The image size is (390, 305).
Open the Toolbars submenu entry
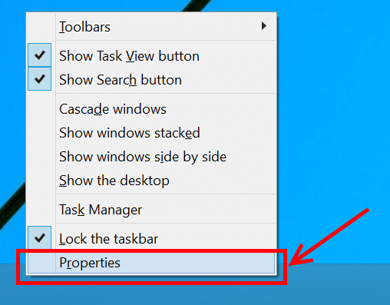pos(151,27)
